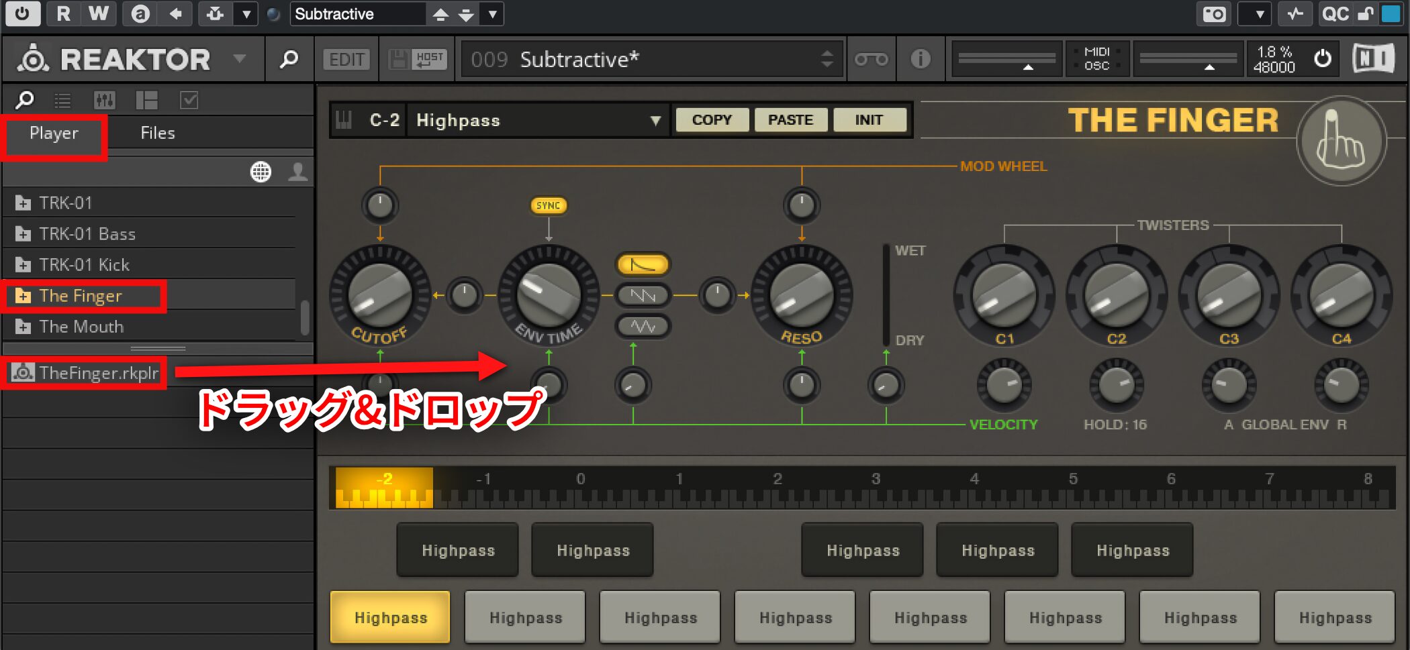Image resolution: width=1410 pixels, height=650 pixels.
Task: Toggle EDIT mode
Action: pyautogui.click(x=346, y=59)
